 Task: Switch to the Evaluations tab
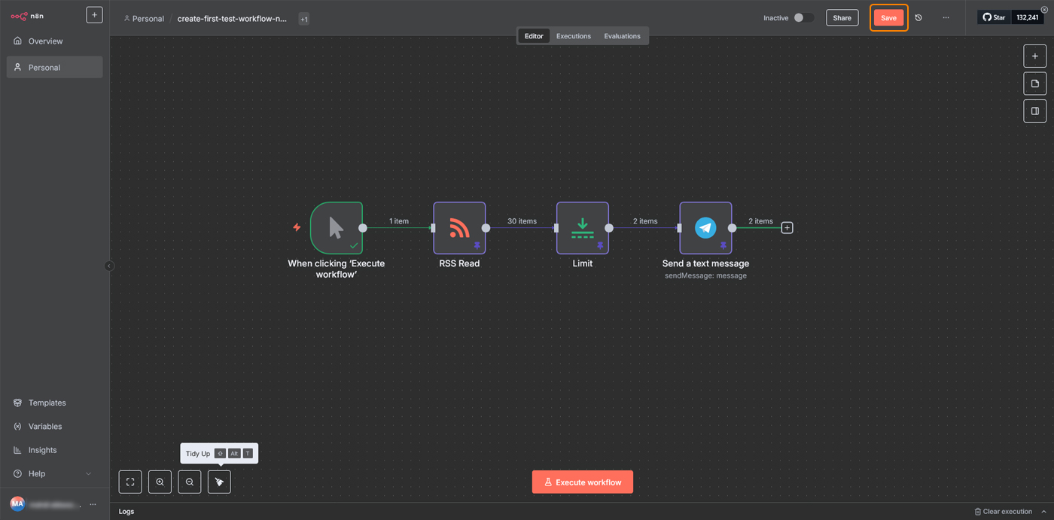[x=622, y=36]
